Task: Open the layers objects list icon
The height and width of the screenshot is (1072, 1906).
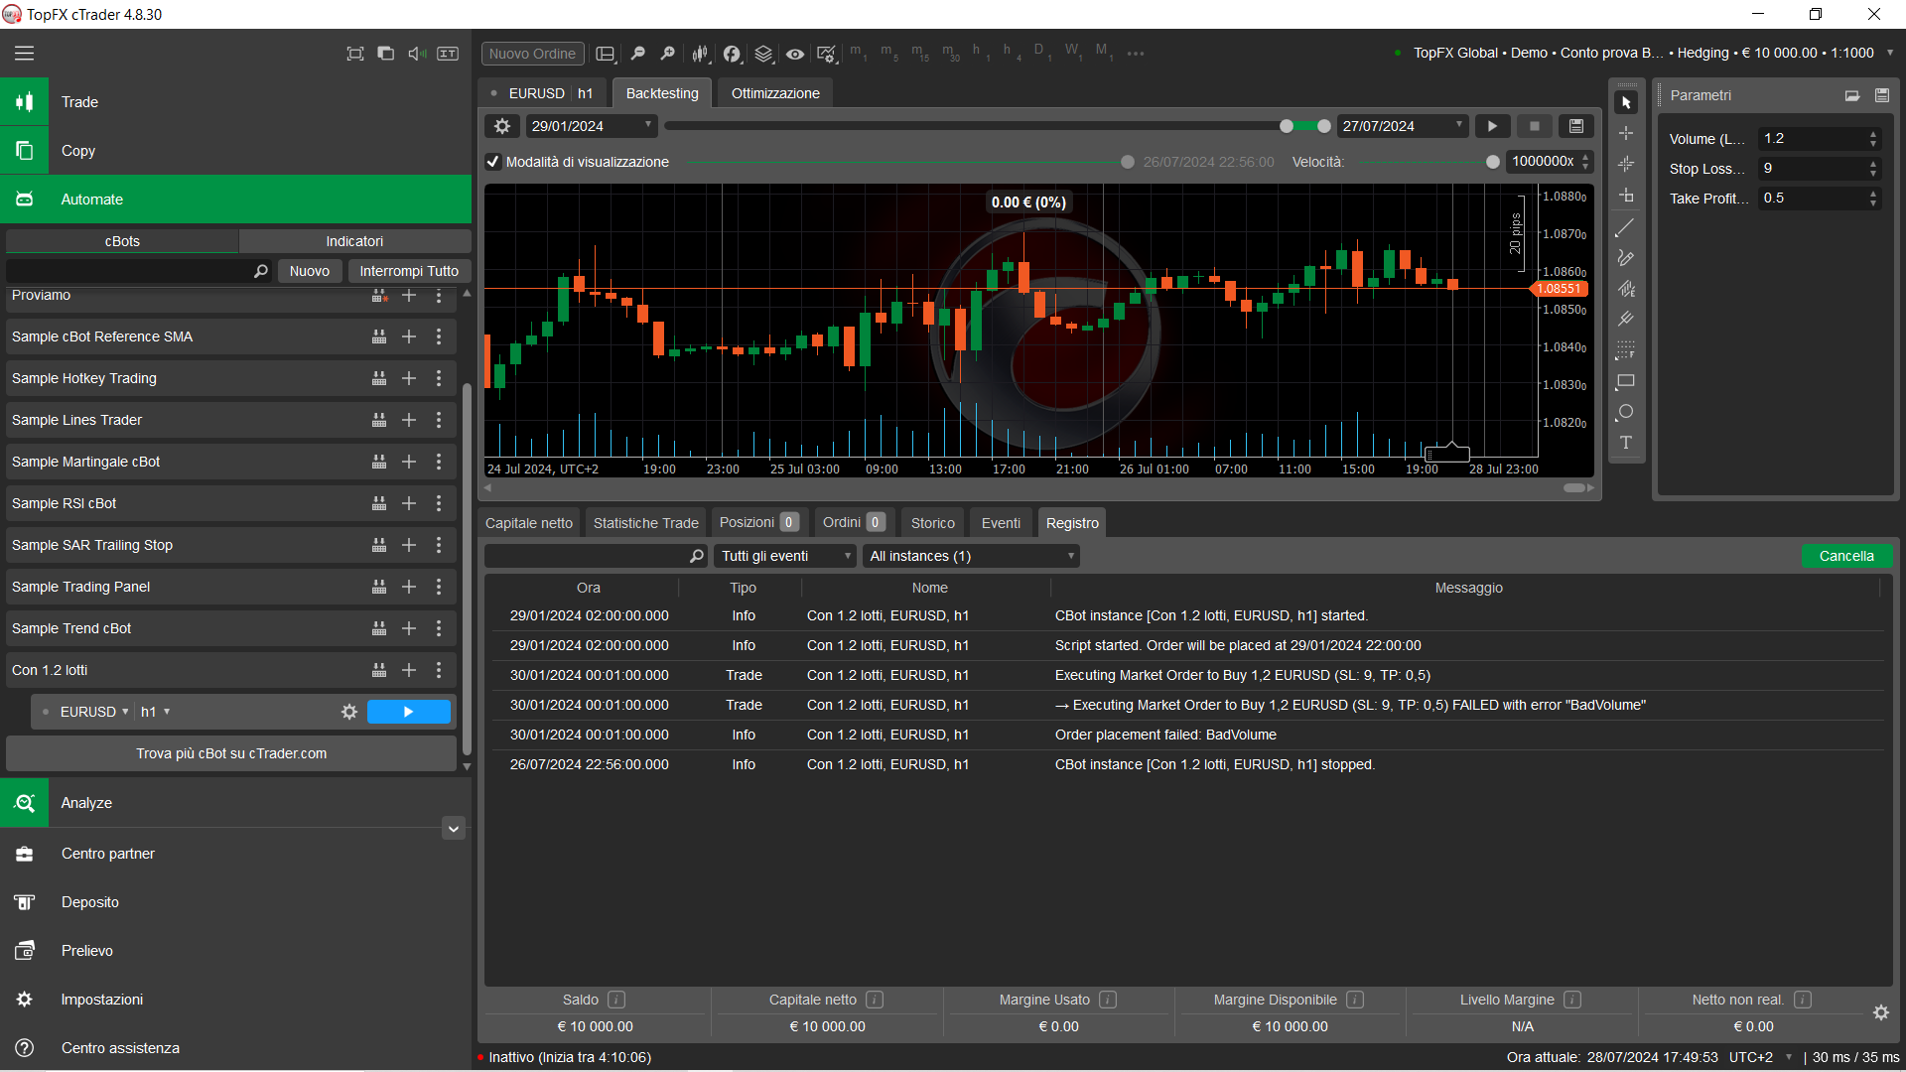Action: [763, 54]
